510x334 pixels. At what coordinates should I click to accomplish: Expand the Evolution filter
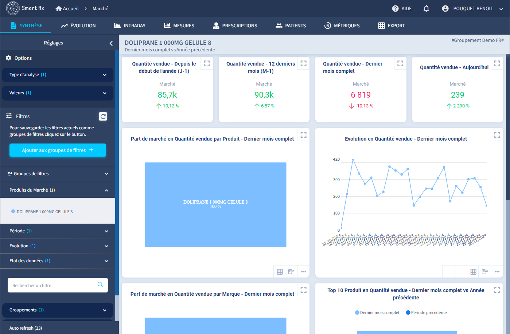[x=58, y=246]
